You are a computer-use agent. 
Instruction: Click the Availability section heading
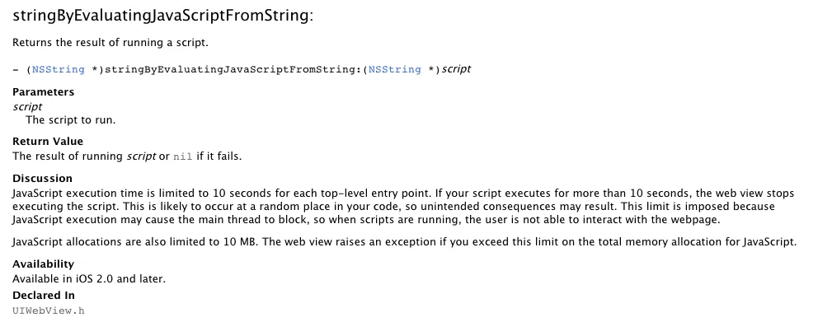pos(44,264)
